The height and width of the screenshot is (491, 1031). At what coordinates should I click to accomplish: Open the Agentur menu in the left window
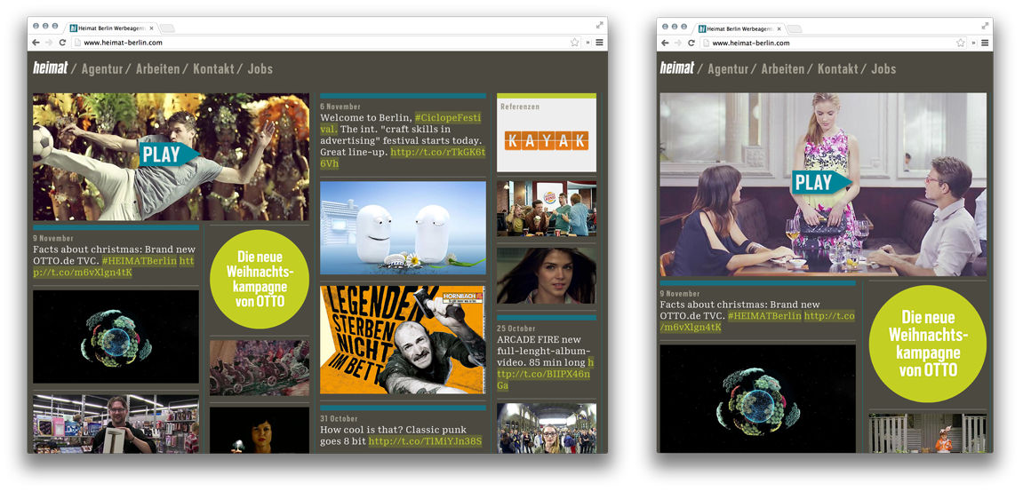[101, 68]
